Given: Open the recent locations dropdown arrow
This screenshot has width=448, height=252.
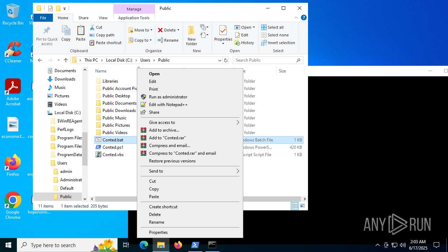Looking at the screenshot, I should pos(58,60).
